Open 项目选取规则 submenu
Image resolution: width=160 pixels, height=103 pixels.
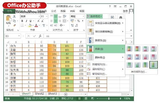pos(106,32)
